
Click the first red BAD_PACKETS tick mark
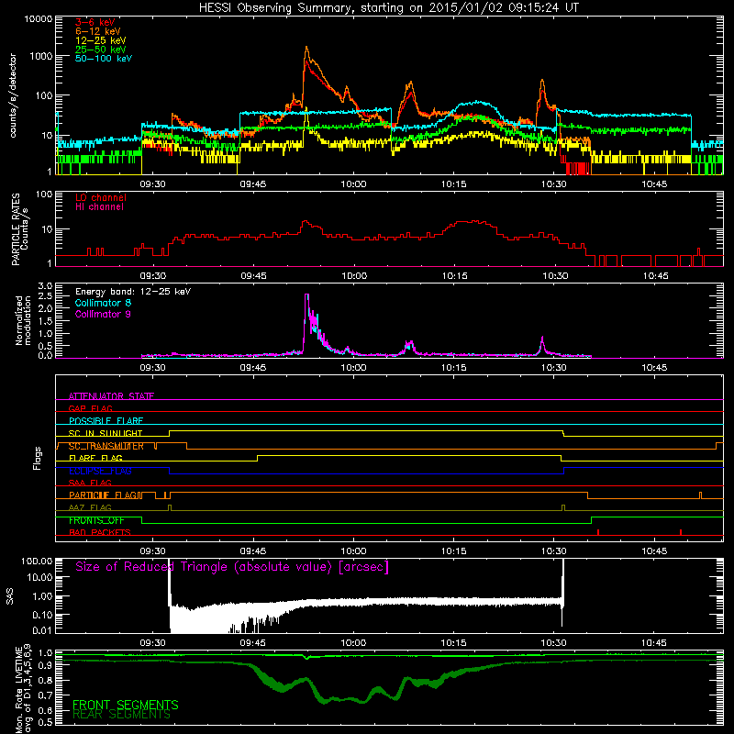[598, 532]
